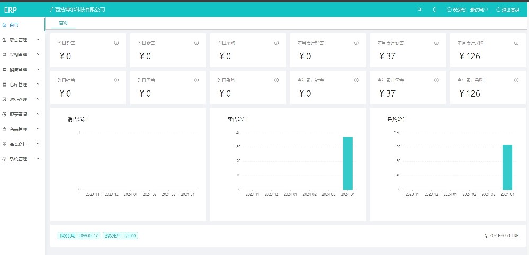529x255 pixels.
Task: Click the 首页 home icon in the sidebar
Action: click(4, 25)
